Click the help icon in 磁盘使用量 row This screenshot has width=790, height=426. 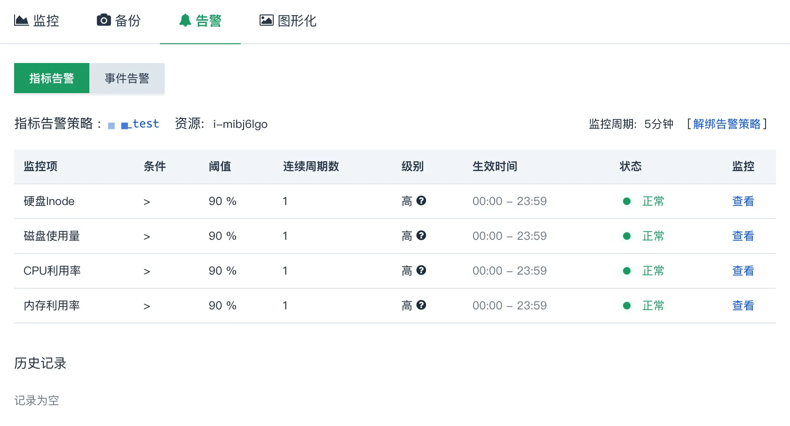[x=421, y=236]
